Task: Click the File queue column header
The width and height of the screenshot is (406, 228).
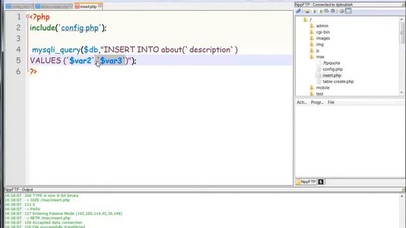Action: click(331, 103)
